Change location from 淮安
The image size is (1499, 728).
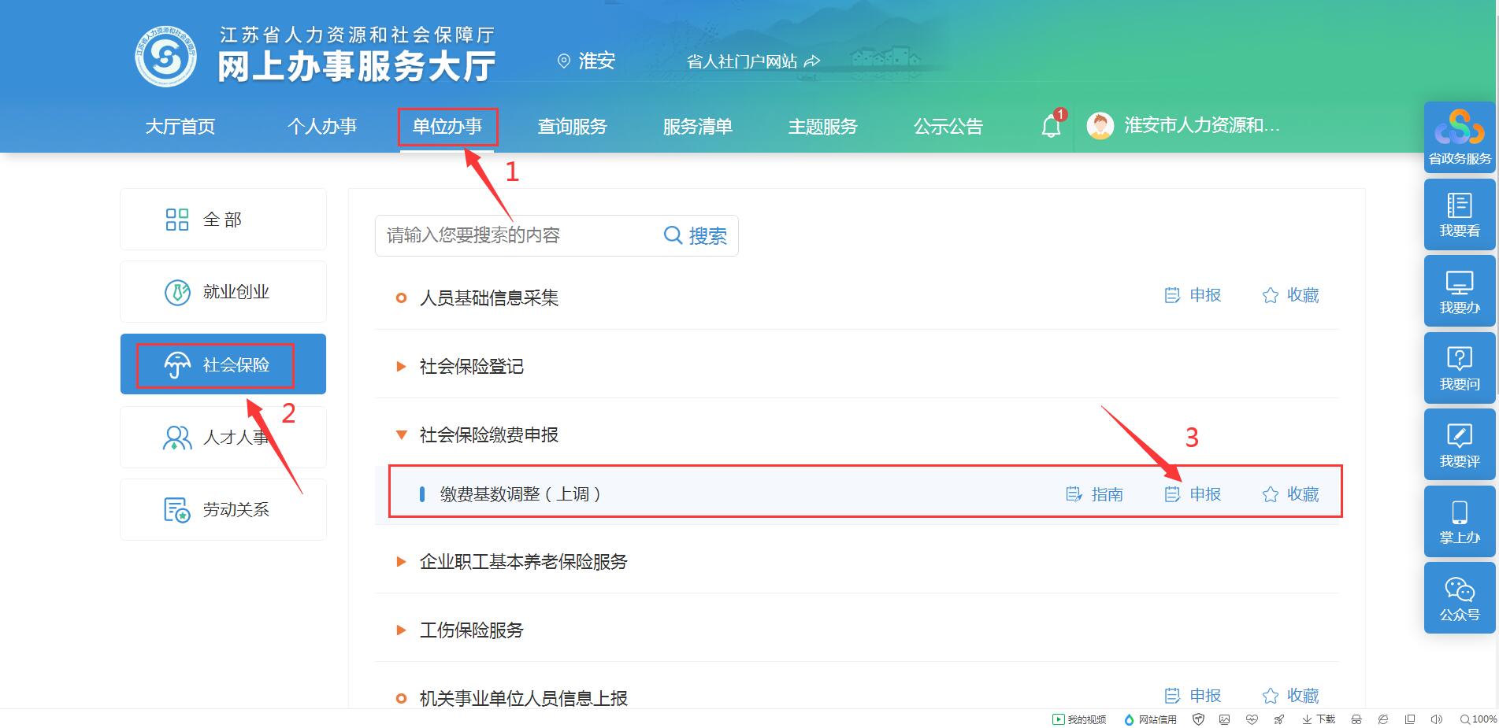click(586, 61)
